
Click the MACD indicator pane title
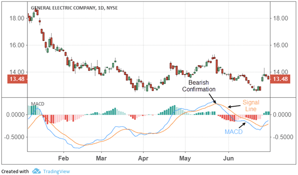[38, 104]
